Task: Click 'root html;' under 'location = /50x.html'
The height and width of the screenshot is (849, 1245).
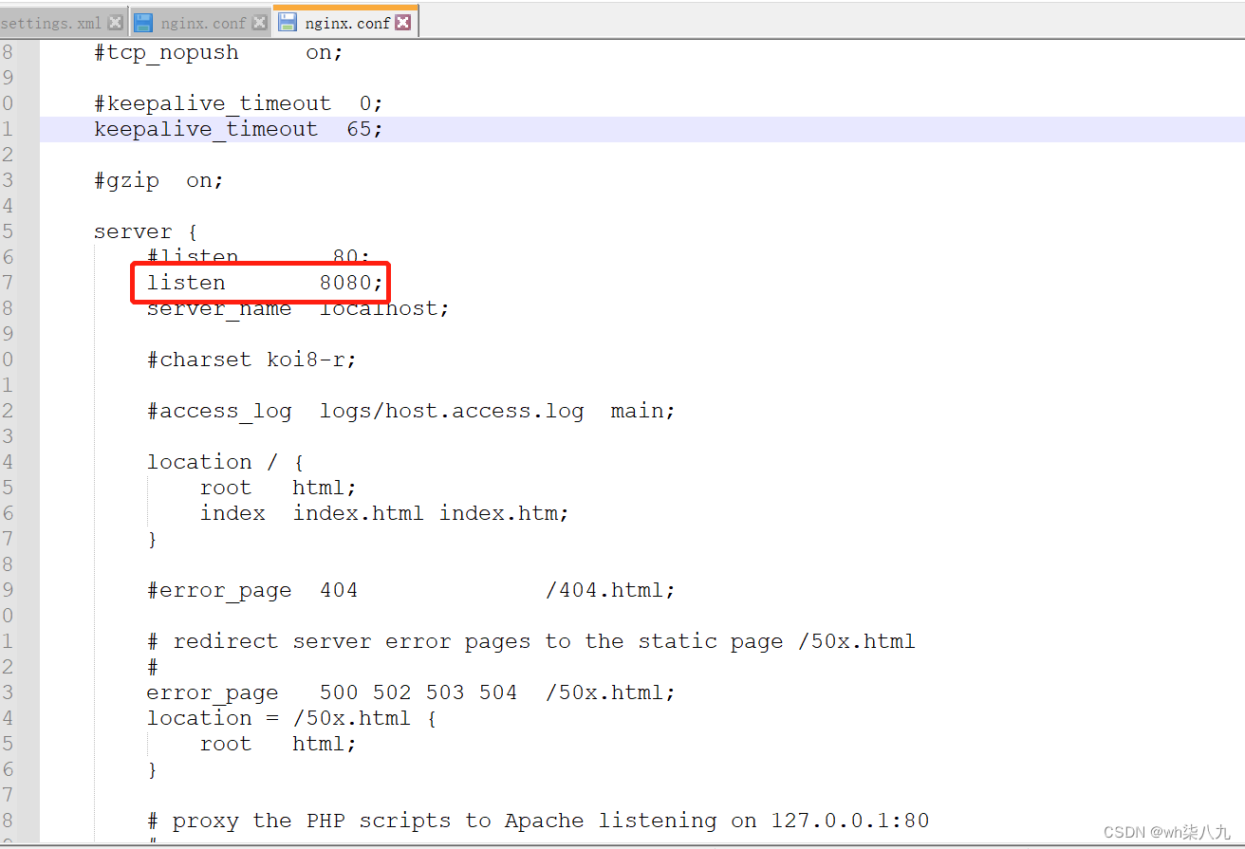Action: tap(278, 745)
